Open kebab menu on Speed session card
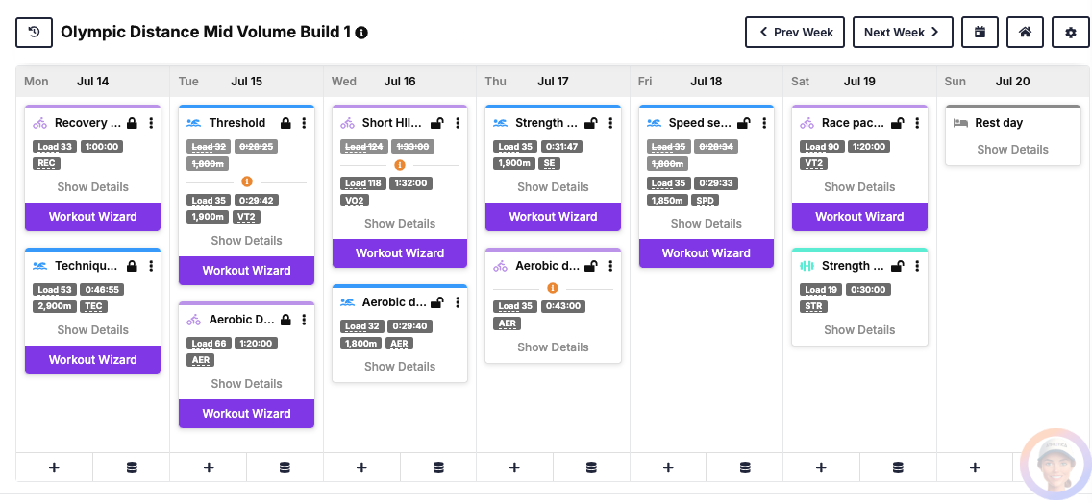 tap(764, 123)
